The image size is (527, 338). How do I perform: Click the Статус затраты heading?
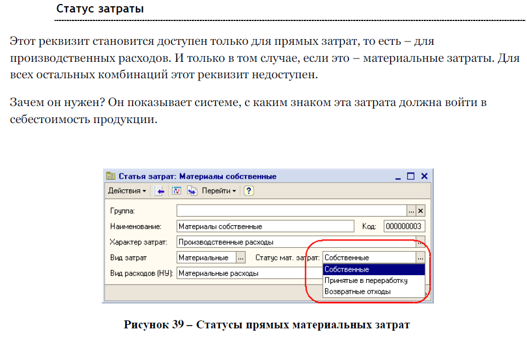pos(100,9)
